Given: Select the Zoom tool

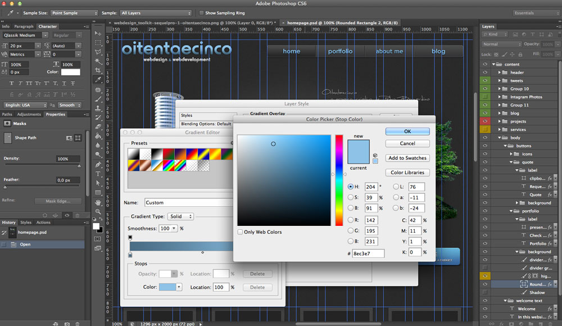Looking at the screenshot, I should (x=98, y=211).
